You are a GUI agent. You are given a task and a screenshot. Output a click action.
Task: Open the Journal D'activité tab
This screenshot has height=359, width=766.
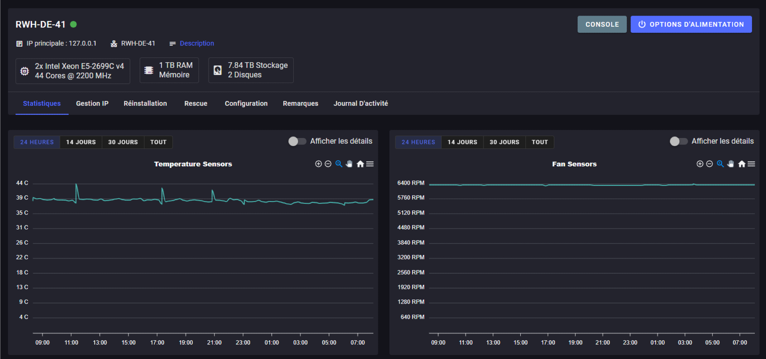[x=361, y=103]
